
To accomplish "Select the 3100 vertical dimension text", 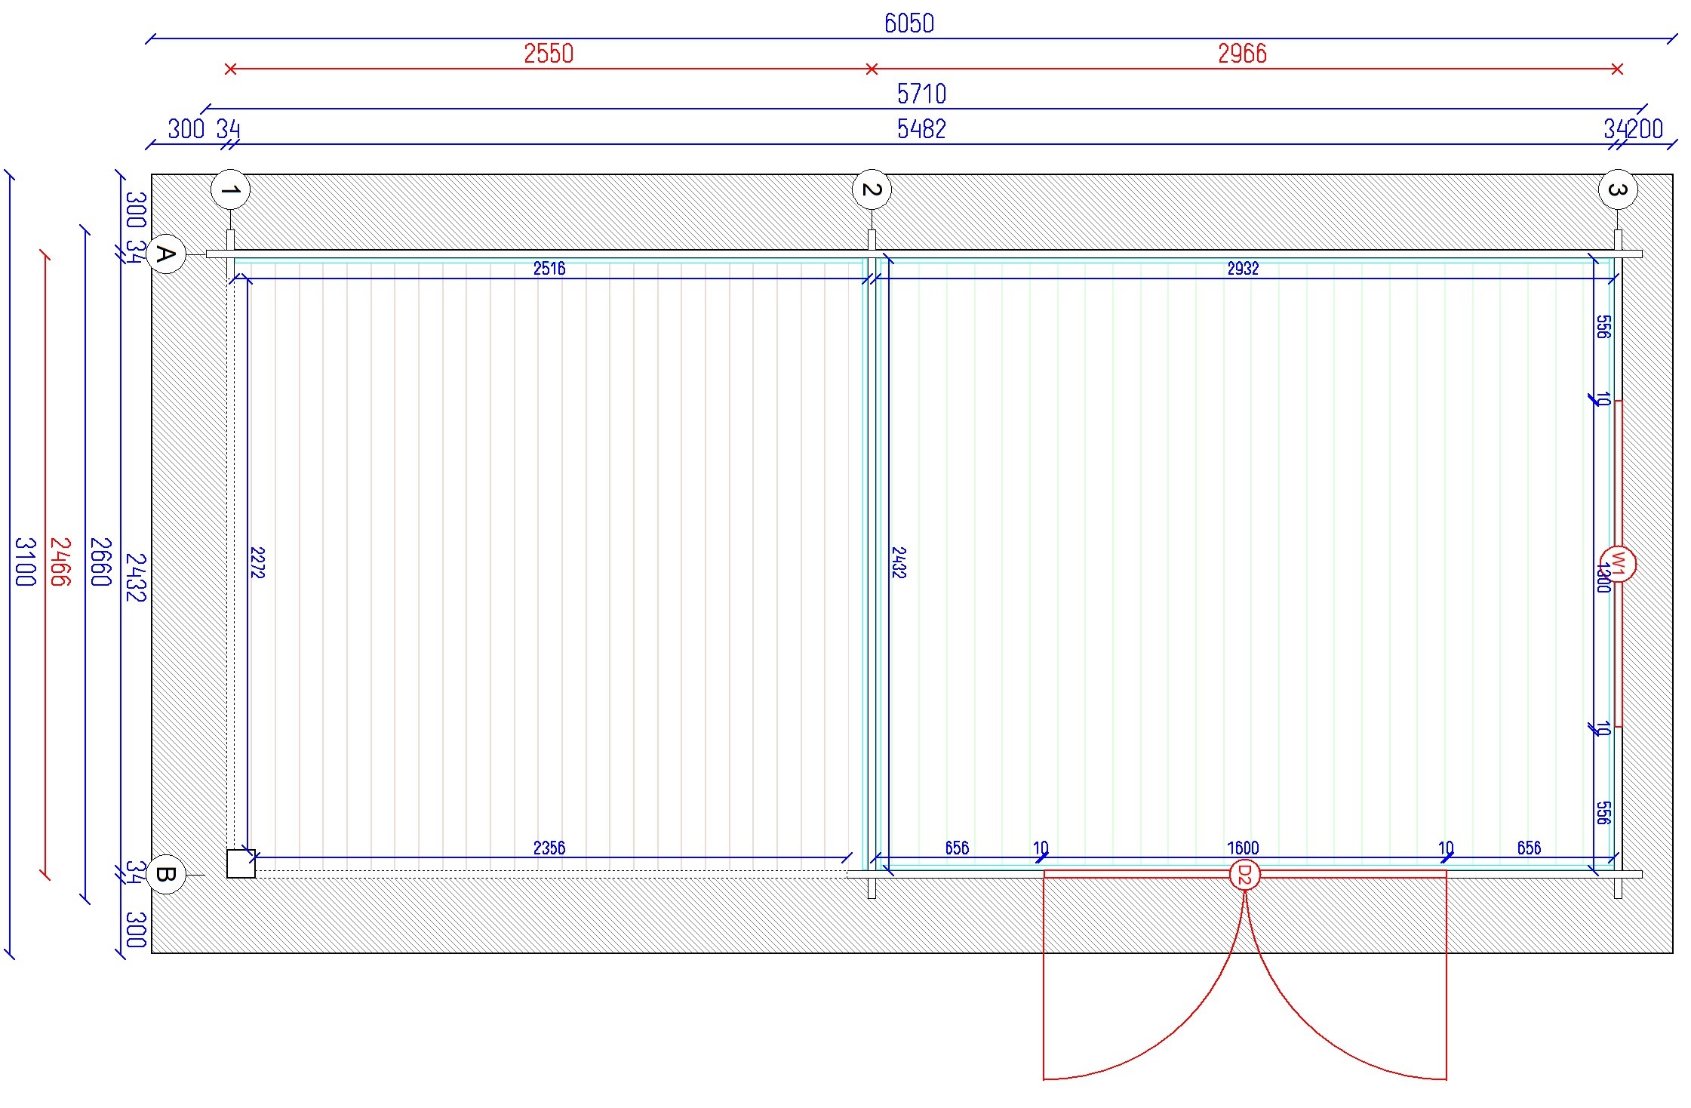I will 26,562.
